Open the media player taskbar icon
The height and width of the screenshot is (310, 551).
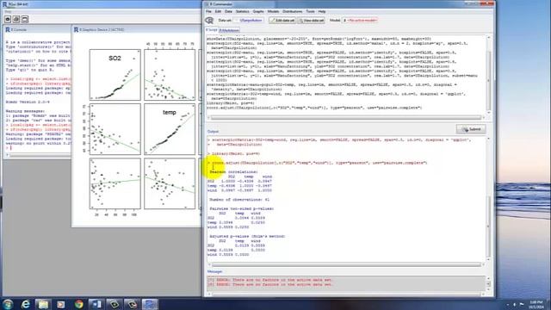click(61, 304)
